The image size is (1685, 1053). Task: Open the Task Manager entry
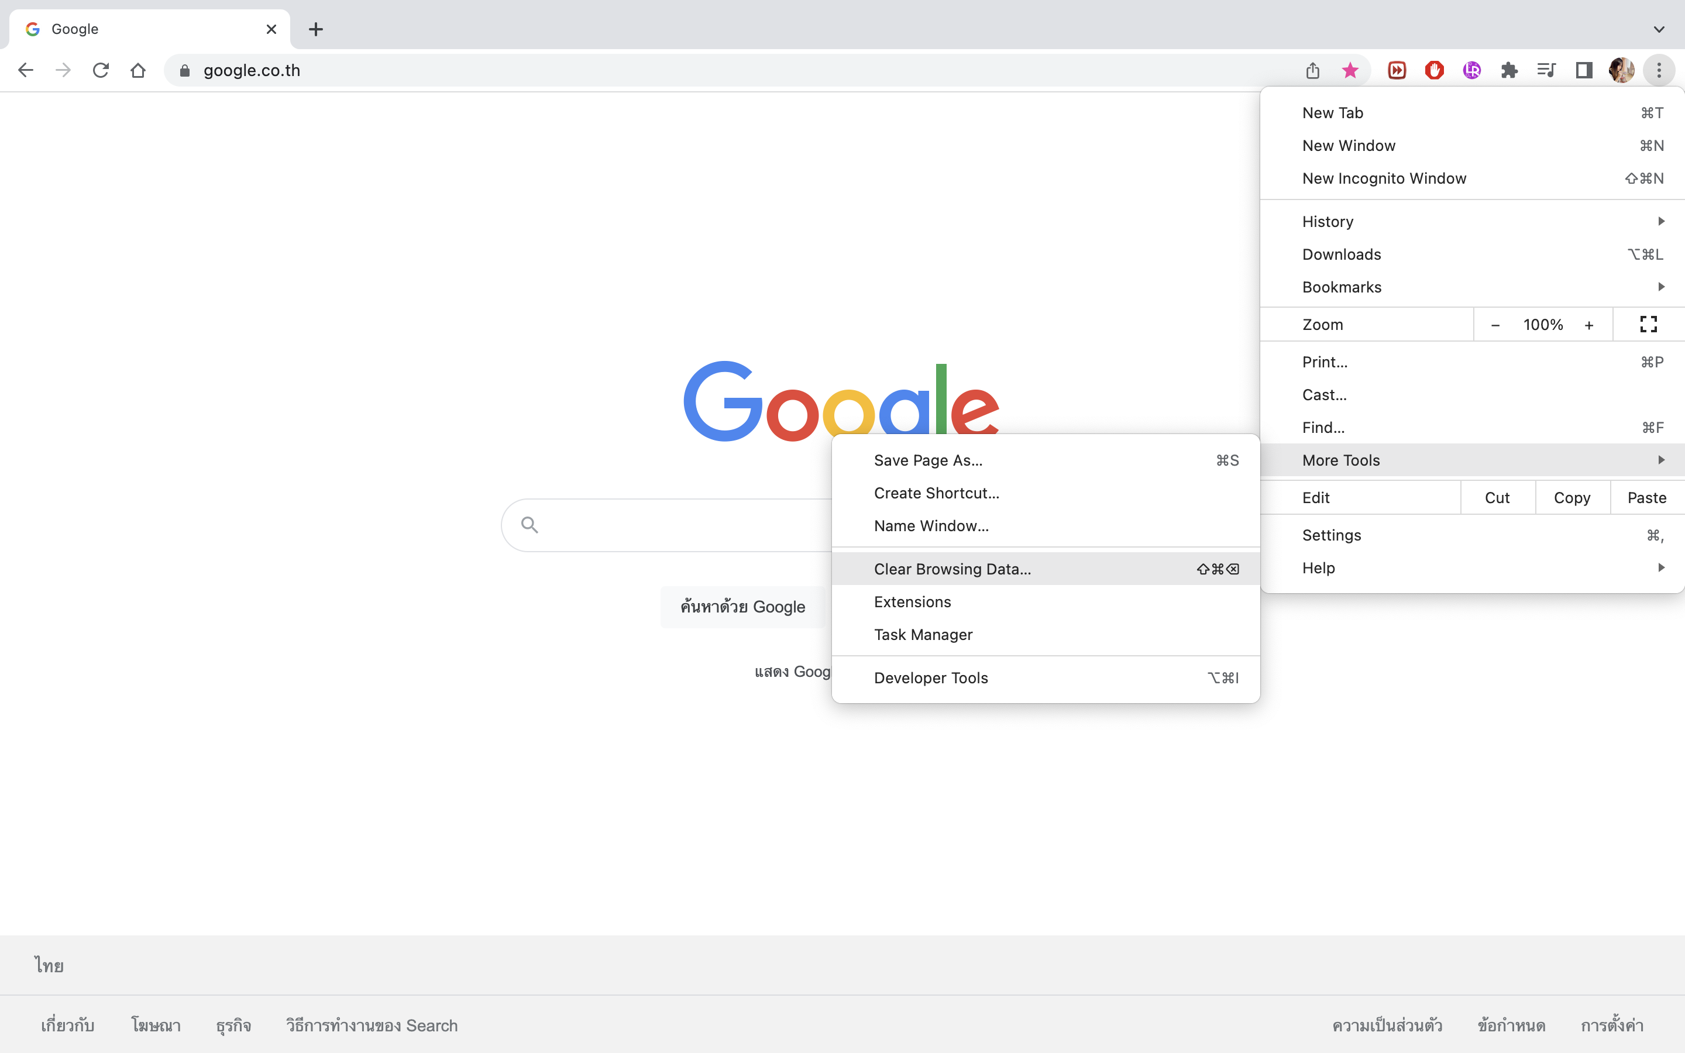[x=923, y=635]
